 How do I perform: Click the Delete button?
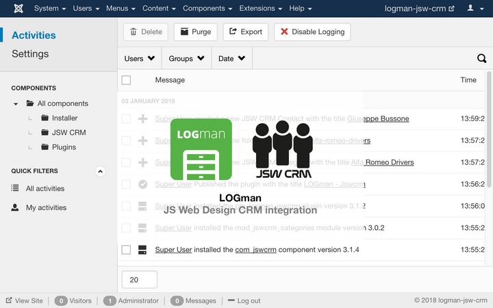coord(146,31)
